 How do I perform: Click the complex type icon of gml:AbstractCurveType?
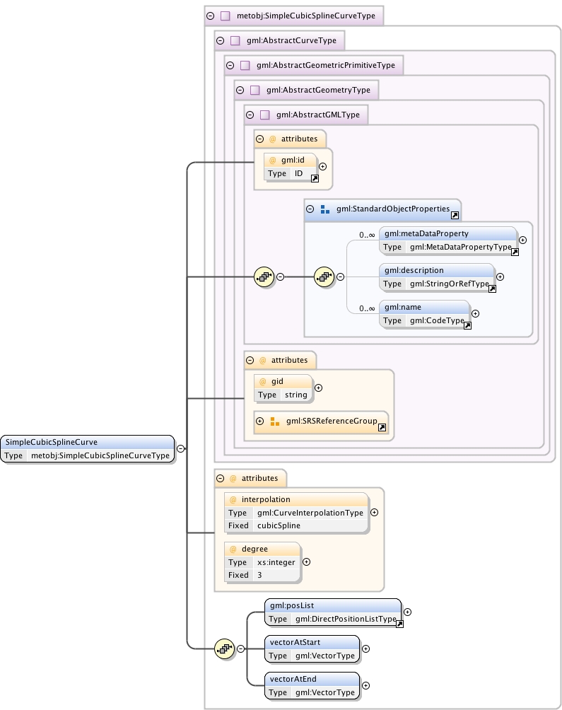[235, 41]
